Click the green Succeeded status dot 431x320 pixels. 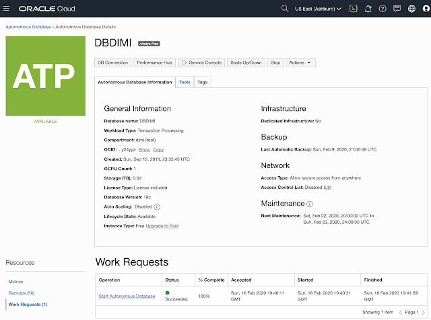168,293
